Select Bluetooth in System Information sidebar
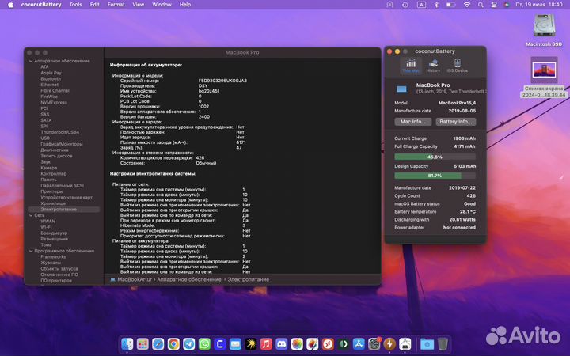Screen dimensions: 570x356 [51, 79]
